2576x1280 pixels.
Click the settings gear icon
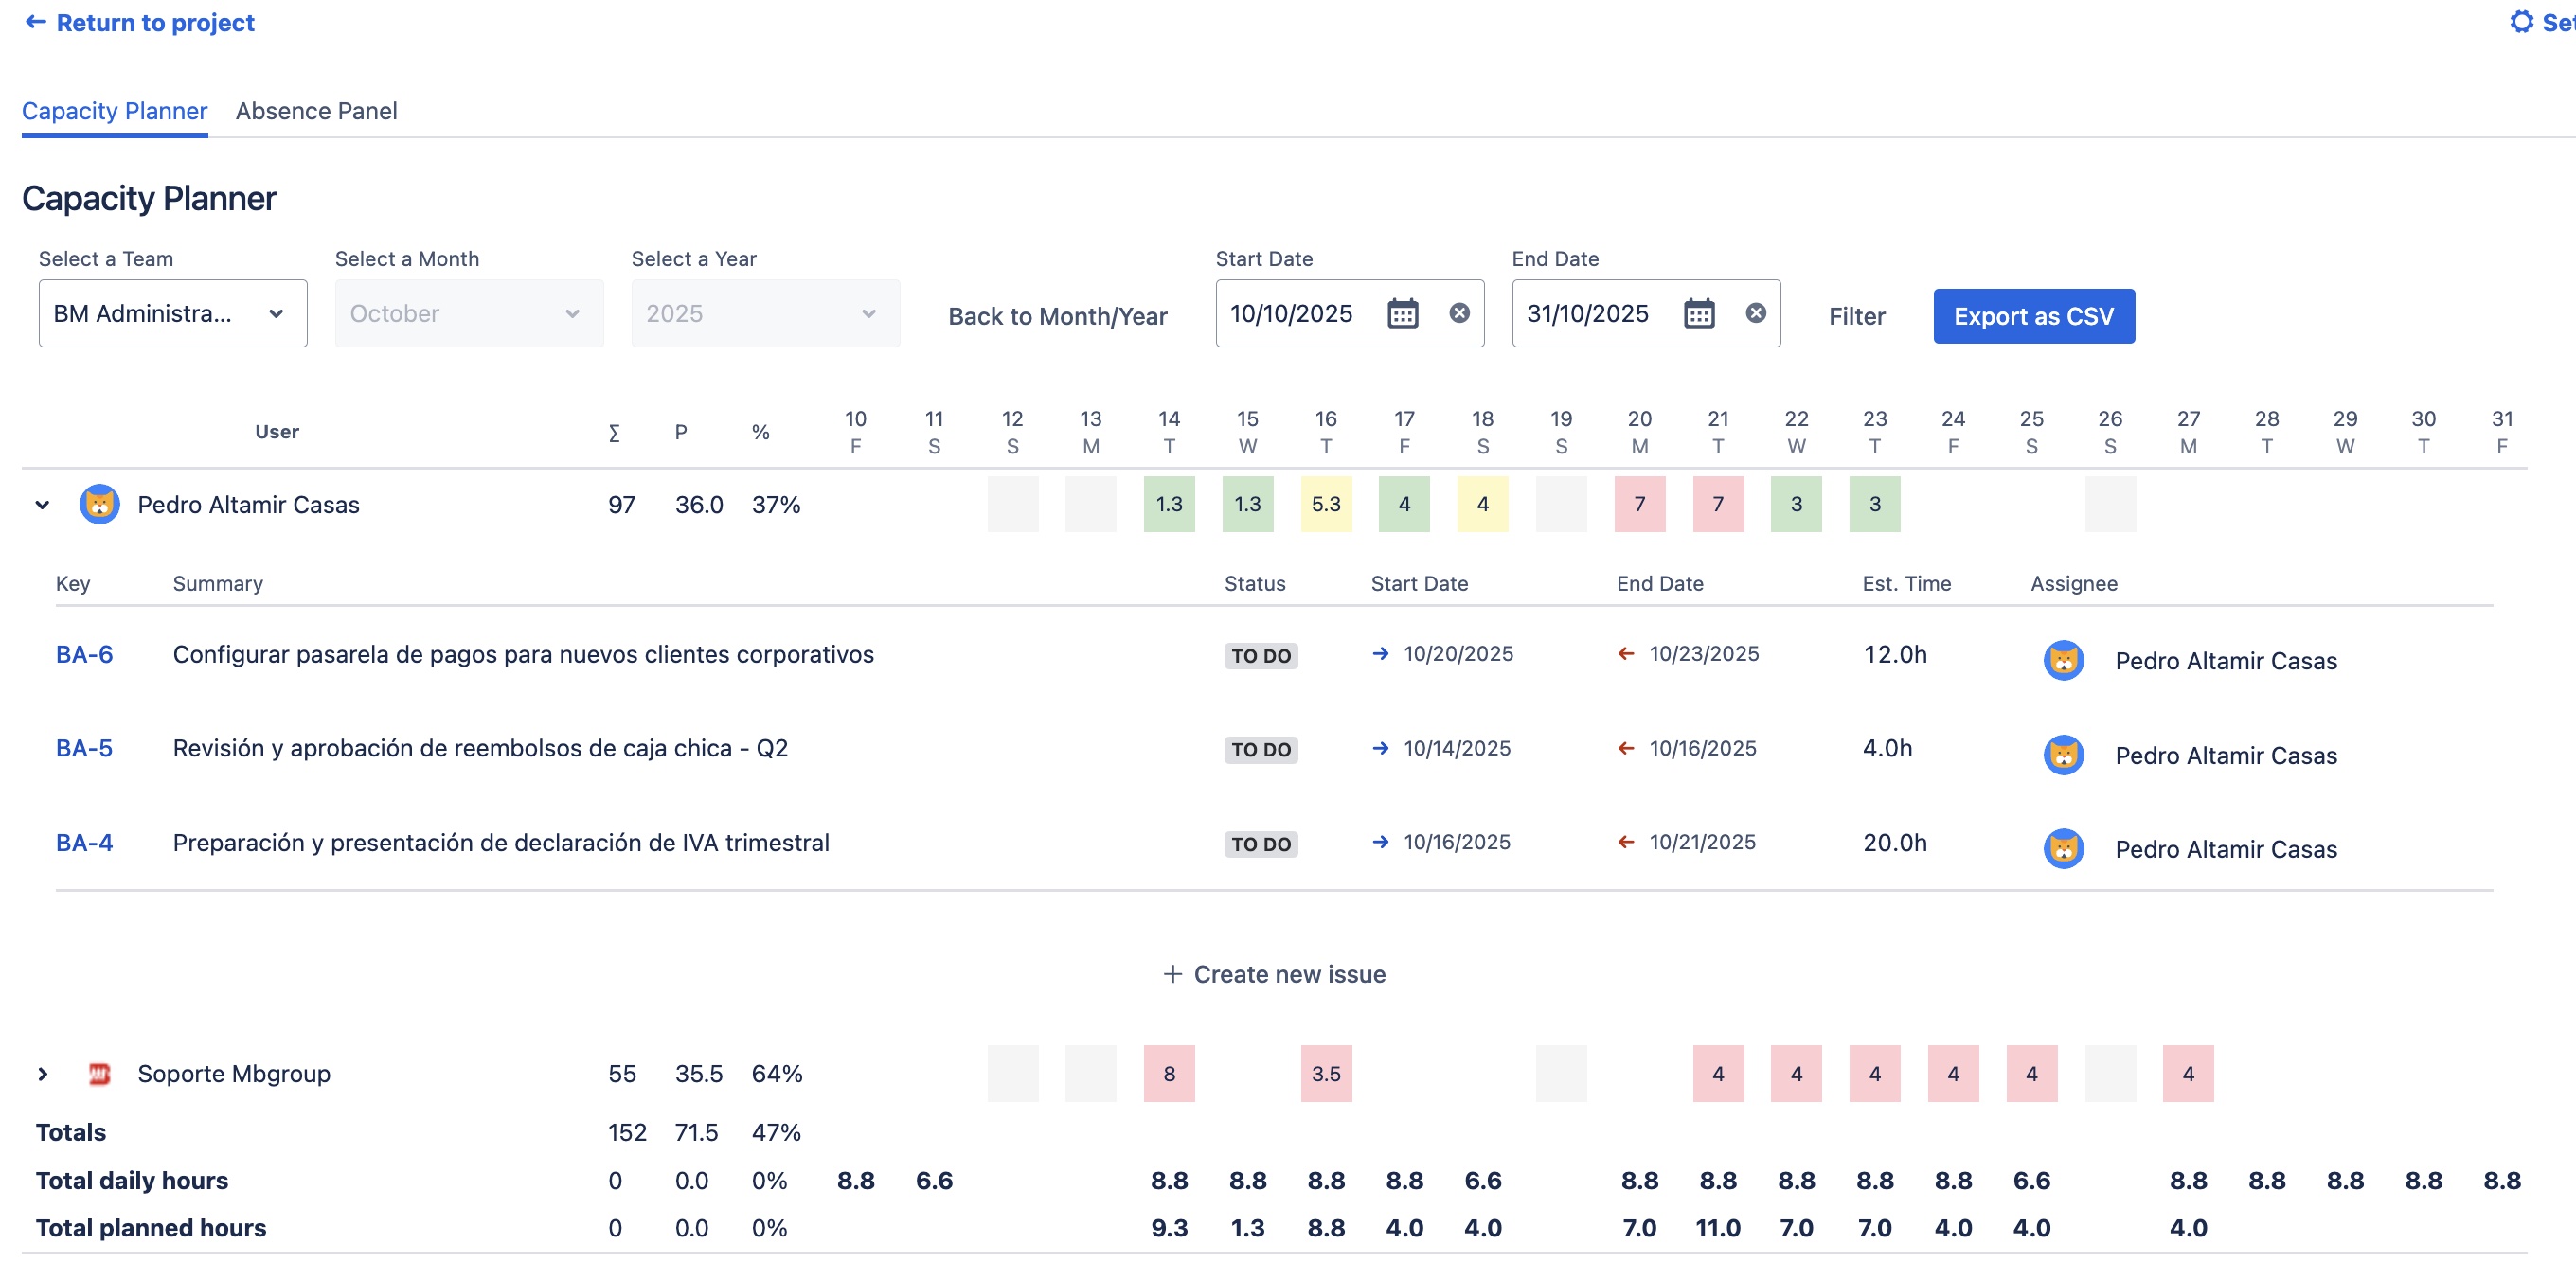click(x=2522, y=22)
